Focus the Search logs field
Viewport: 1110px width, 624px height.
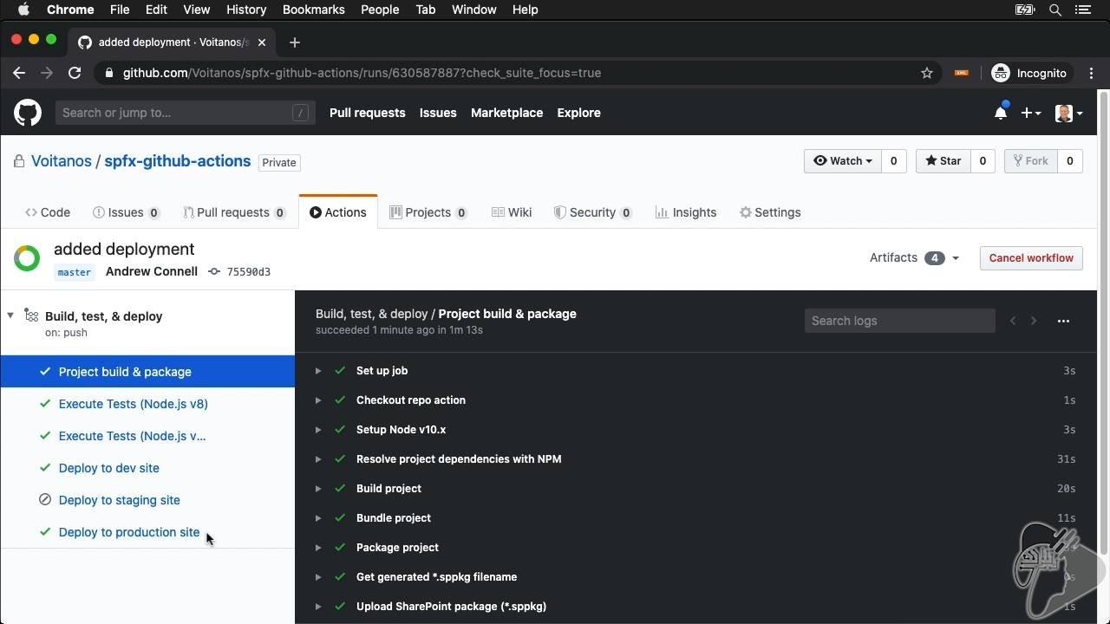[899, 321]
